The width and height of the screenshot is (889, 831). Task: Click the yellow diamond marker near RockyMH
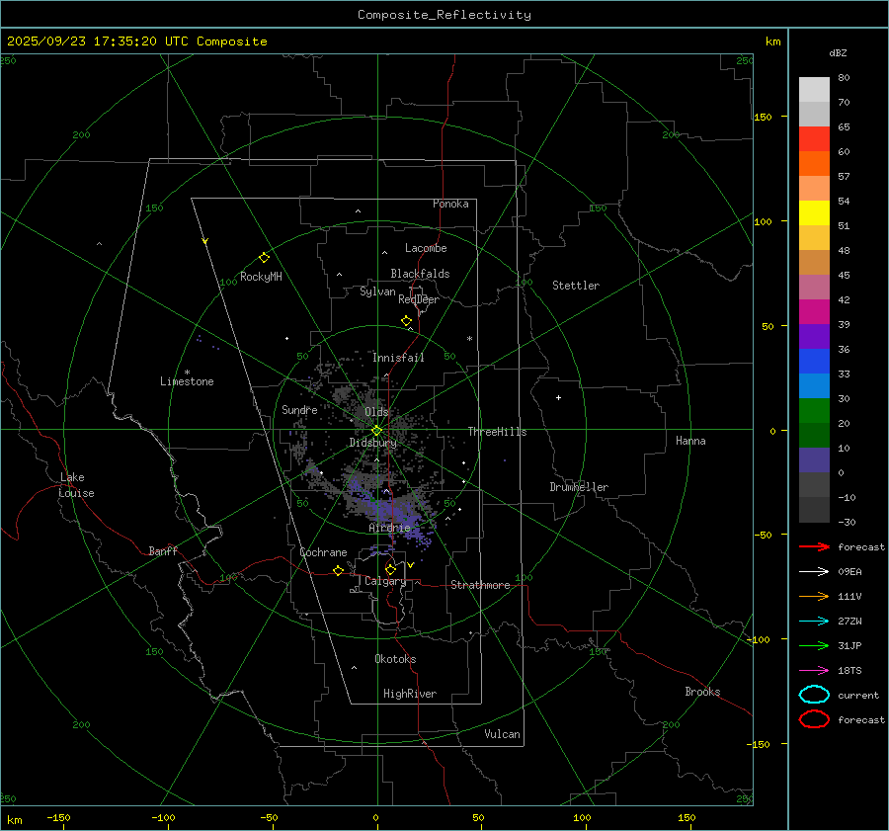[264, 257]
